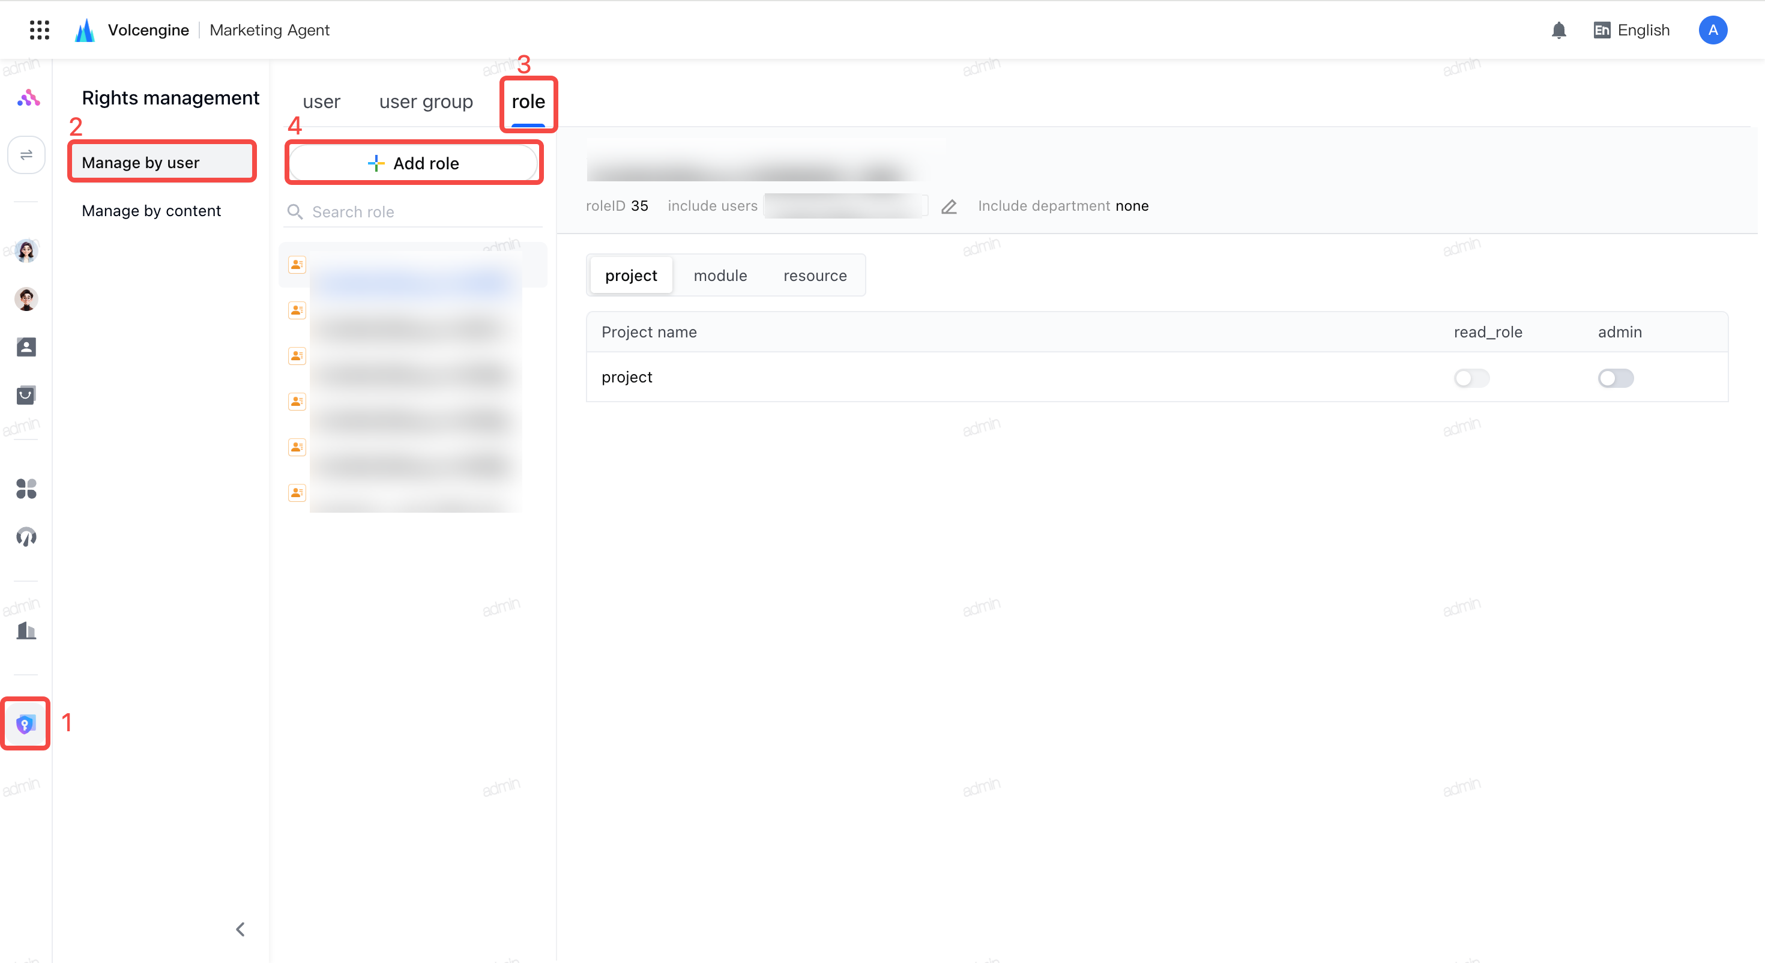Open the shopping bag sidebar icon
This screenshot has width=1765, height=963.
pyautogui.click(x=26, y=395)
